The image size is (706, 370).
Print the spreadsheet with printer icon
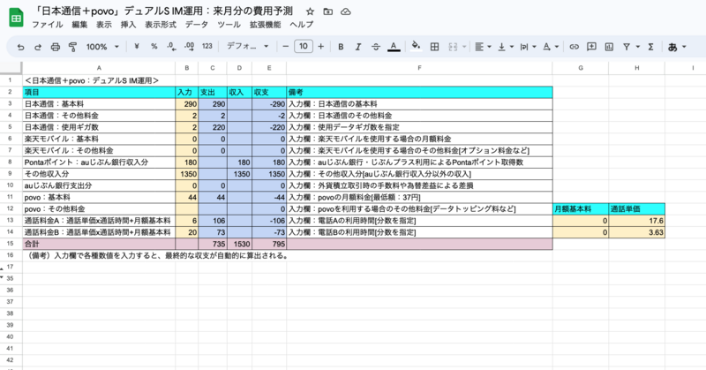point(56,47)
